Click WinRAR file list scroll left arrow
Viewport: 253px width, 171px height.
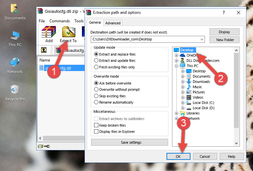pyautogui.click(x=40, y=138)
